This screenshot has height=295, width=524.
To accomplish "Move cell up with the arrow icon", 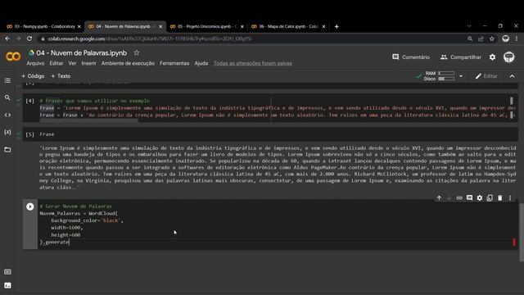I will click(x=439, y=198).
